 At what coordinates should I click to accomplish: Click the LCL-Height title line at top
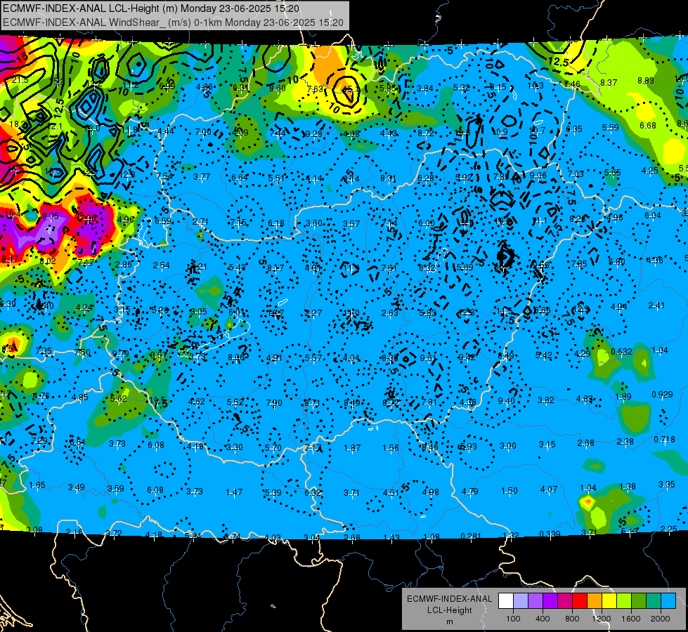[x=151, y=8]
